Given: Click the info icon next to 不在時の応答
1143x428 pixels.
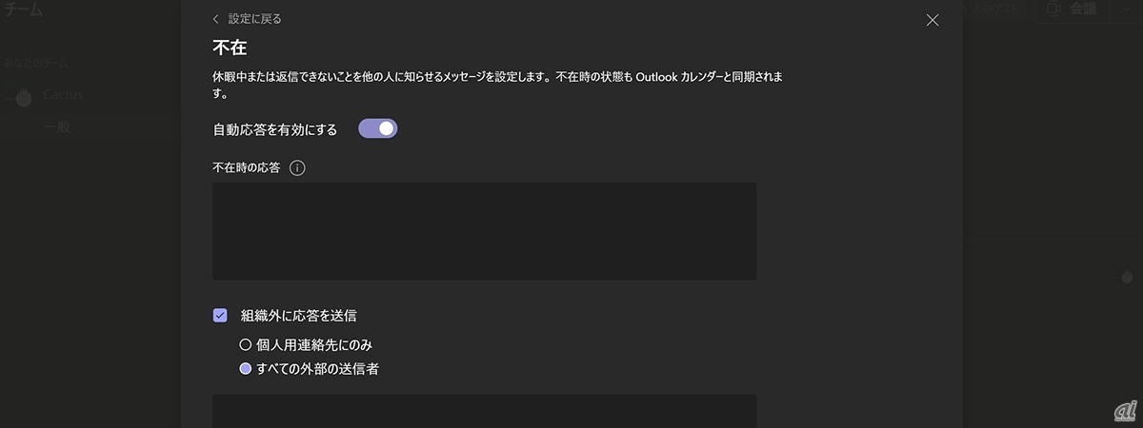Looking at the screenshot, I should [x=297, y=168].
